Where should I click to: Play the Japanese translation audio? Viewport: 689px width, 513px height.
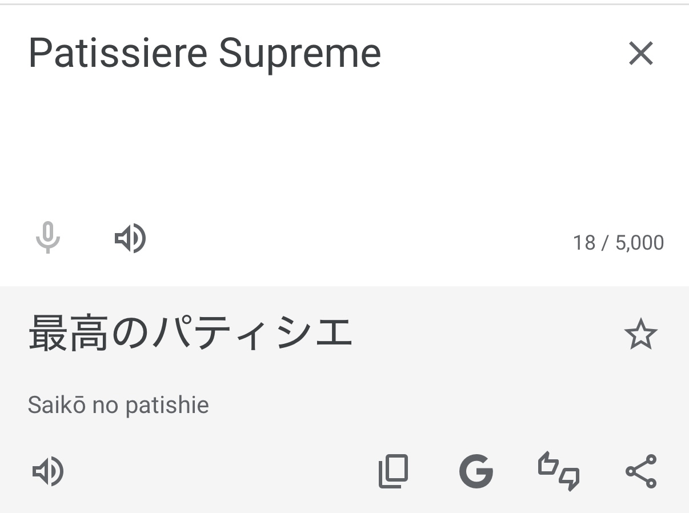[48, 472]
